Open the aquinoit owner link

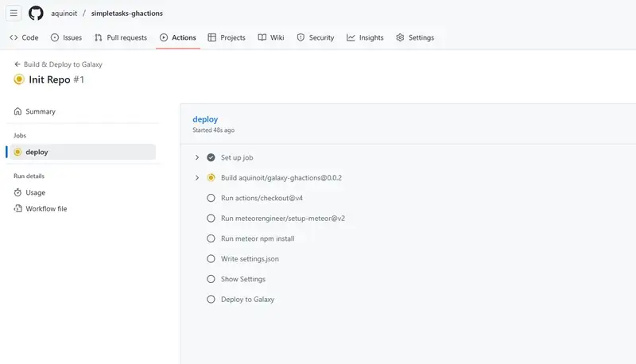click(x=64, y=14)
